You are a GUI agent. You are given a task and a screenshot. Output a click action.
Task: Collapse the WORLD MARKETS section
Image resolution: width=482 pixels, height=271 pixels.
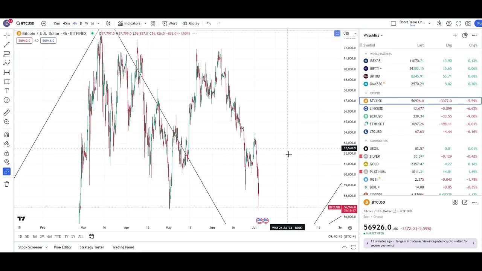366,54
